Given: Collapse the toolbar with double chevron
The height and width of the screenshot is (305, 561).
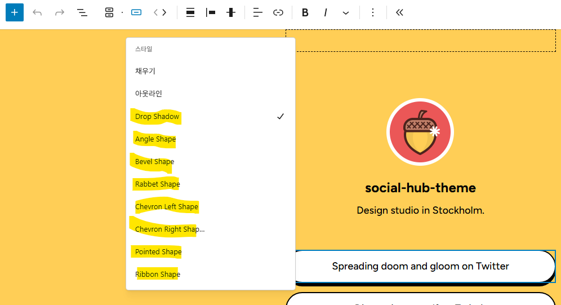Looking at the screenshot, I should tap(399, 12).
